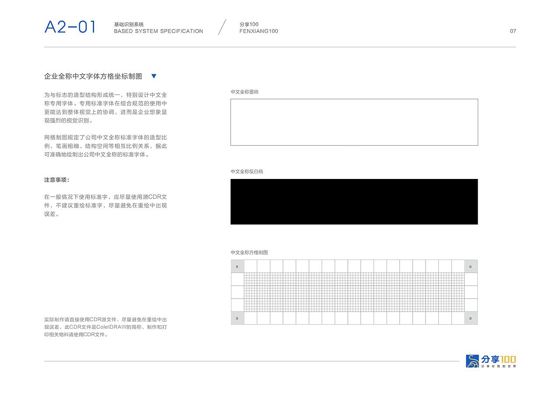Click page number 07 at top right
560x396 pixels.
click(x=513, y=31)
